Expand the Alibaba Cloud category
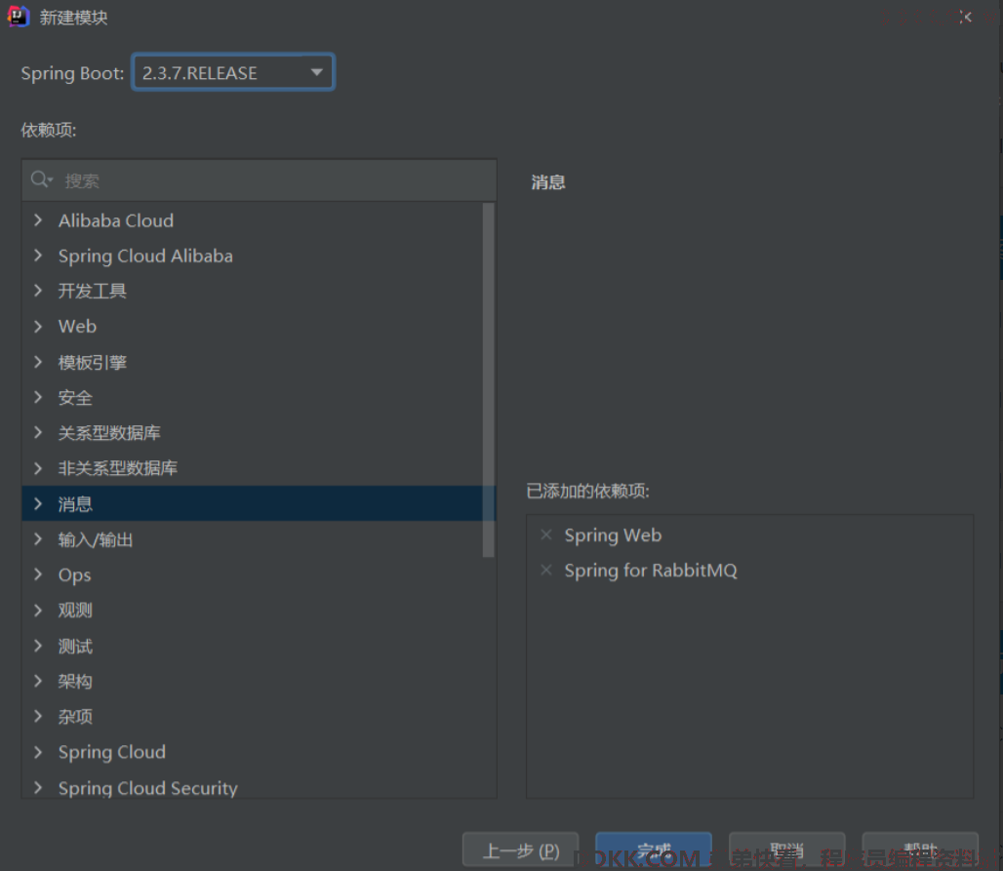 click(38, 220)
